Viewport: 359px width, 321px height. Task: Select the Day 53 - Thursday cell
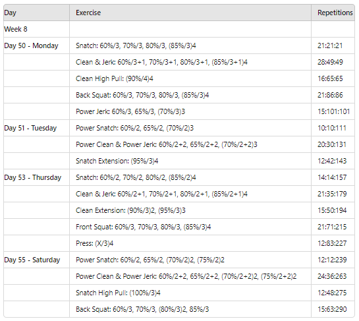[x=37, y=177]
